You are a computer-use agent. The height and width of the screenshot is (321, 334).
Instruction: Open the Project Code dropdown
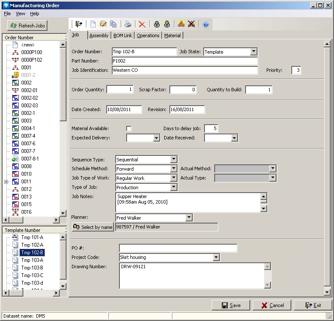(216, 257)
